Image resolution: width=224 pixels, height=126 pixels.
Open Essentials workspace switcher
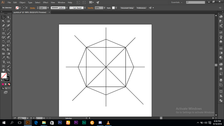click(176, 2)
